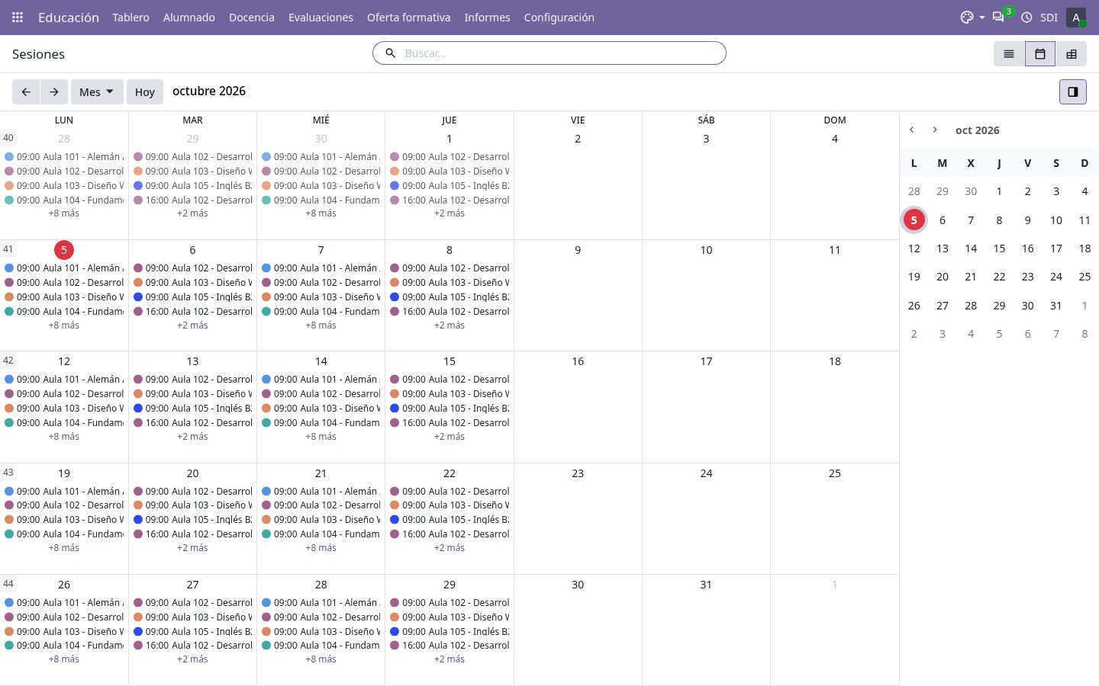Expand +8 más on Wednesday 14
The width and height of the screenshot is (1099, 686).
(321, 437)
